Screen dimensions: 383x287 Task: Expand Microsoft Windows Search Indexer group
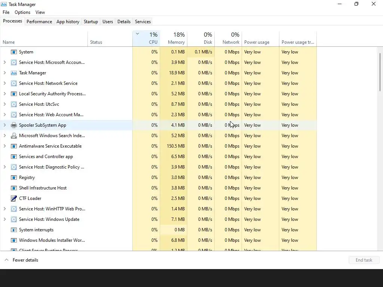pos(4,136)
